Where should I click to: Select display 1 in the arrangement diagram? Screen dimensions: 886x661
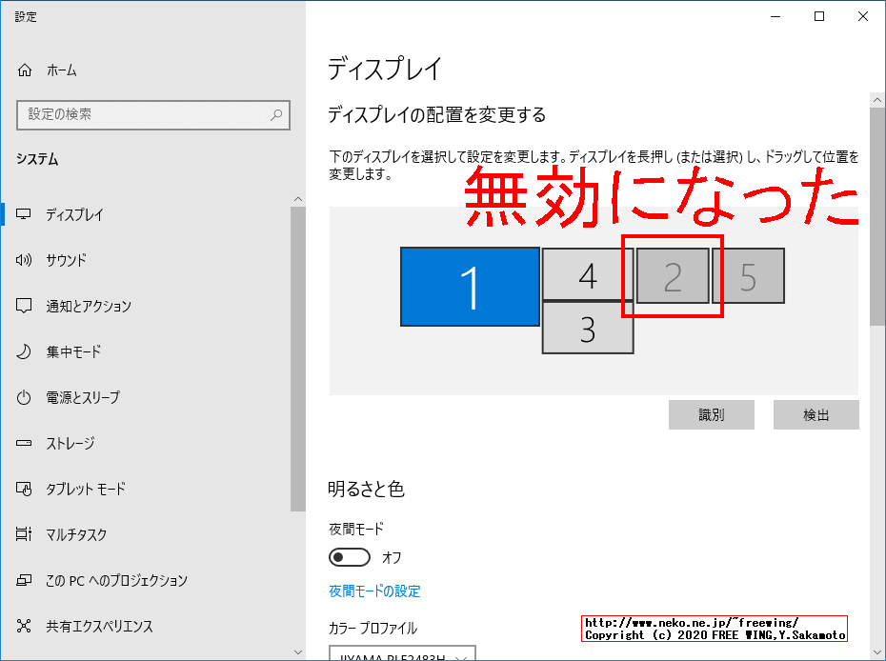point(470,287)
